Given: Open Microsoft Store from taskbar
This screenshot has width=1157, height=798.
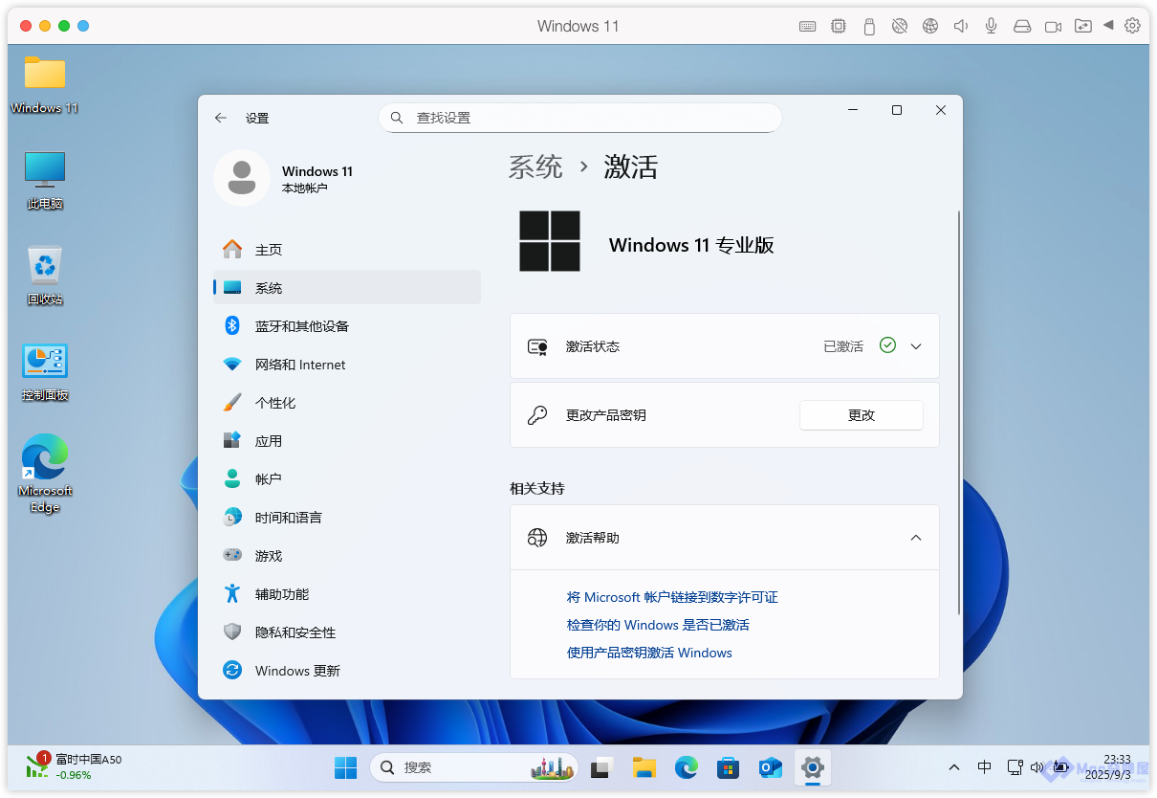Looking at the screenshot, I should coord(728,767).
